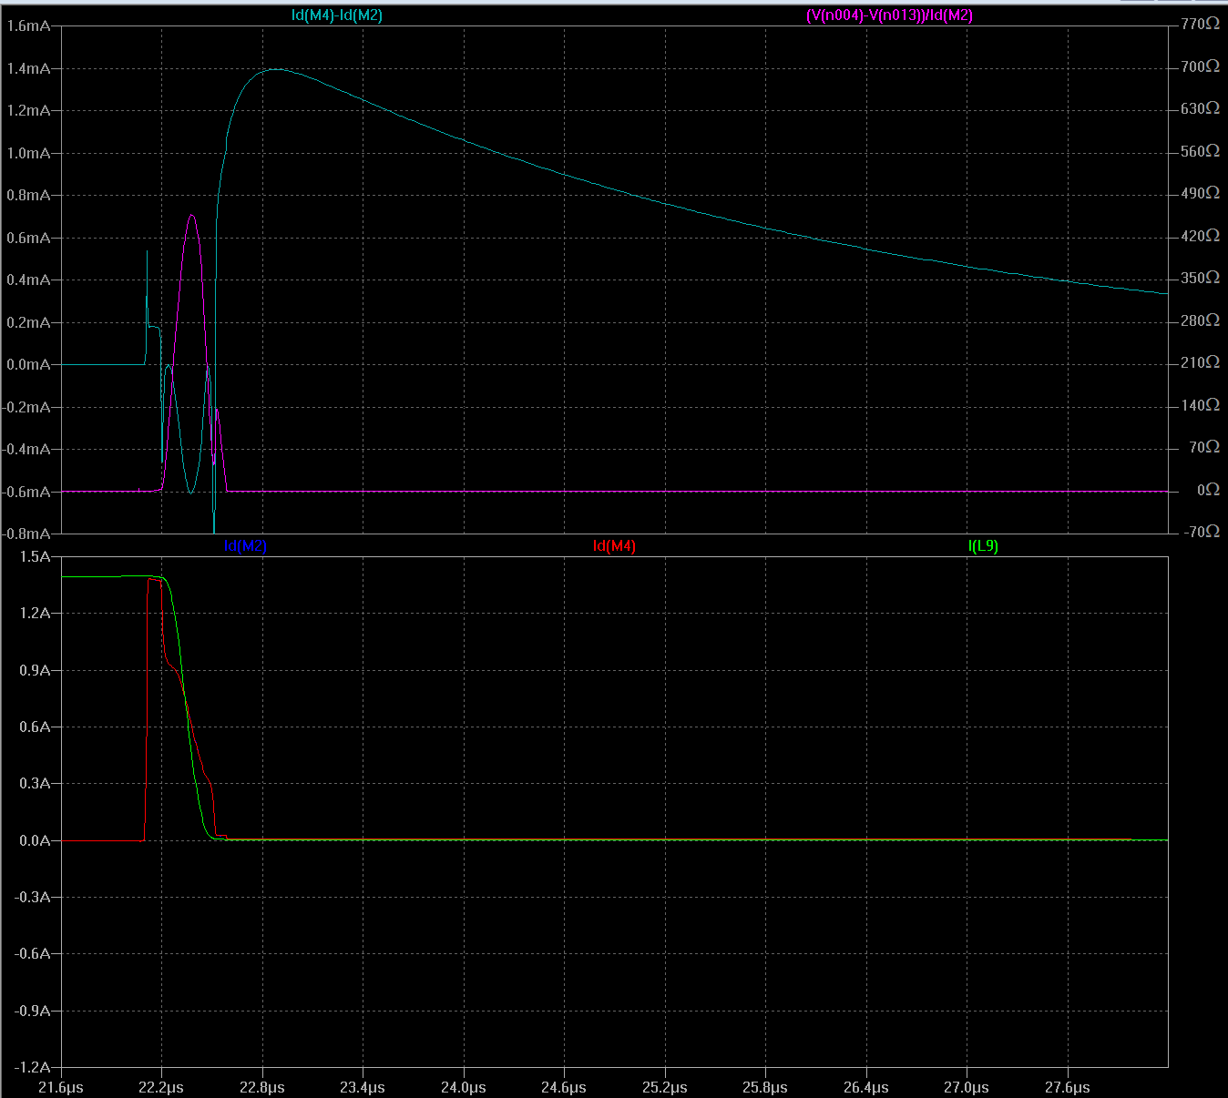Click the 490Ω axis label
1228x1098 pixels.
(1200, 194)
